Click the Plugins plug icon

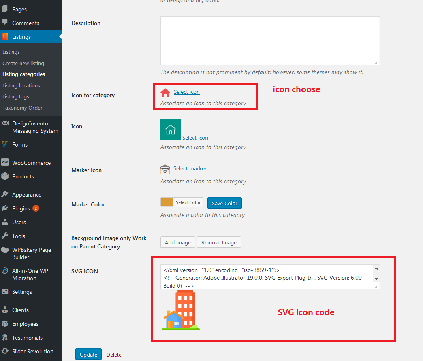click(5, 208)
